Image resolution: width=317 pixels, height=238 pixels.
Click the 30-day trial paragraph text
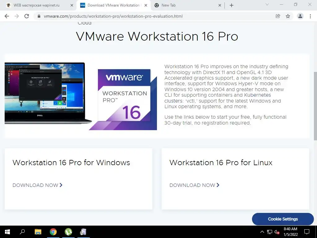(x=225, y=120)
